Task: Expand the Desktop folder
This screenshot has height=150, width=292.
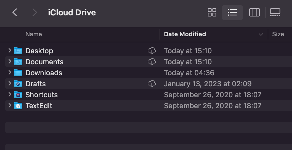Action: [x=10, y=51]
